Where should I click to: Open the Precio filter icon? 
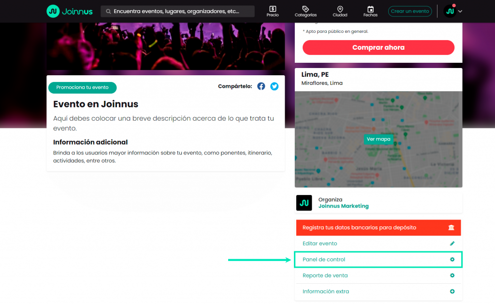pyautogui.click(x=273, y=9)
